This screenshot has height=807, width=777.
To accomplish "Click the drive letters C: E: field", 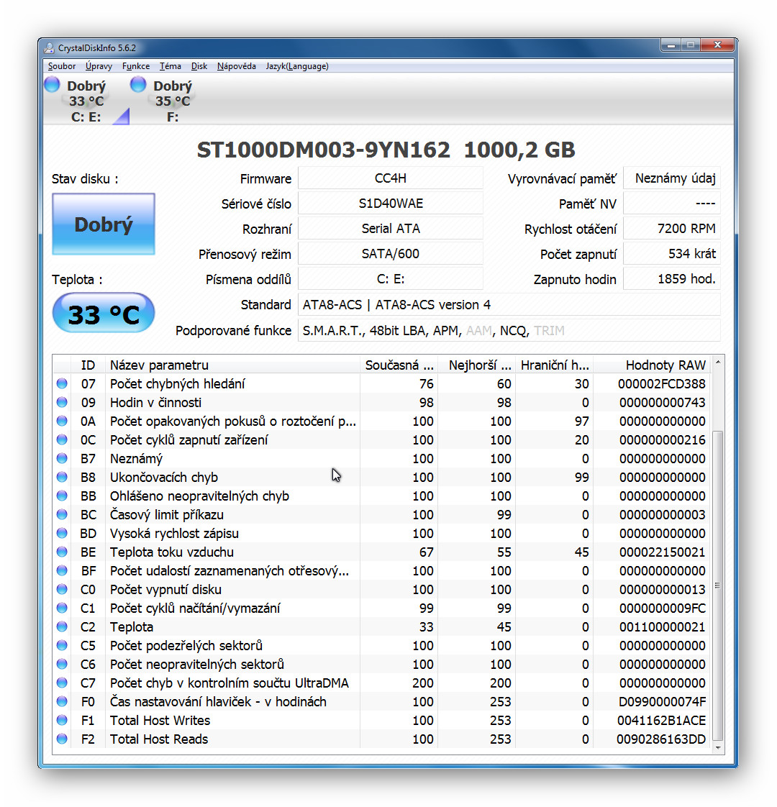I will coord(391,279).
